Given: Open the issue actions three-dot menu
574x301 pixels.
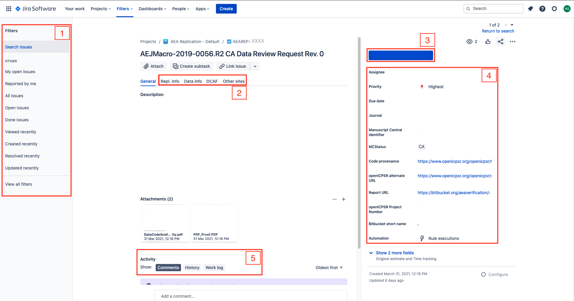Looking at the screenshot, I should pos(513,42).
